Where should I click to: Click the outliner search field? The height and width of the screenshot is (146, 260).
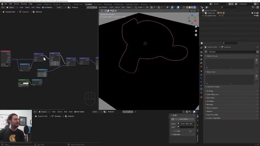pos(228,7)
